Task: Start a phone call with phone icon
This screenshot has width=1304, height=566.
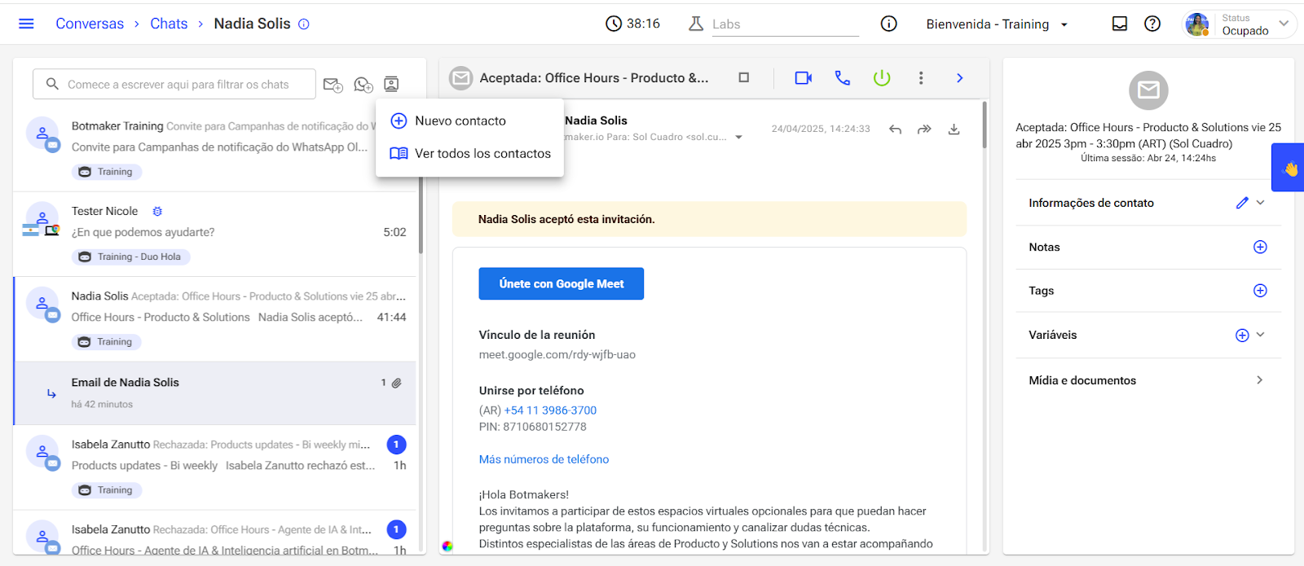Action: pos(843,78)
